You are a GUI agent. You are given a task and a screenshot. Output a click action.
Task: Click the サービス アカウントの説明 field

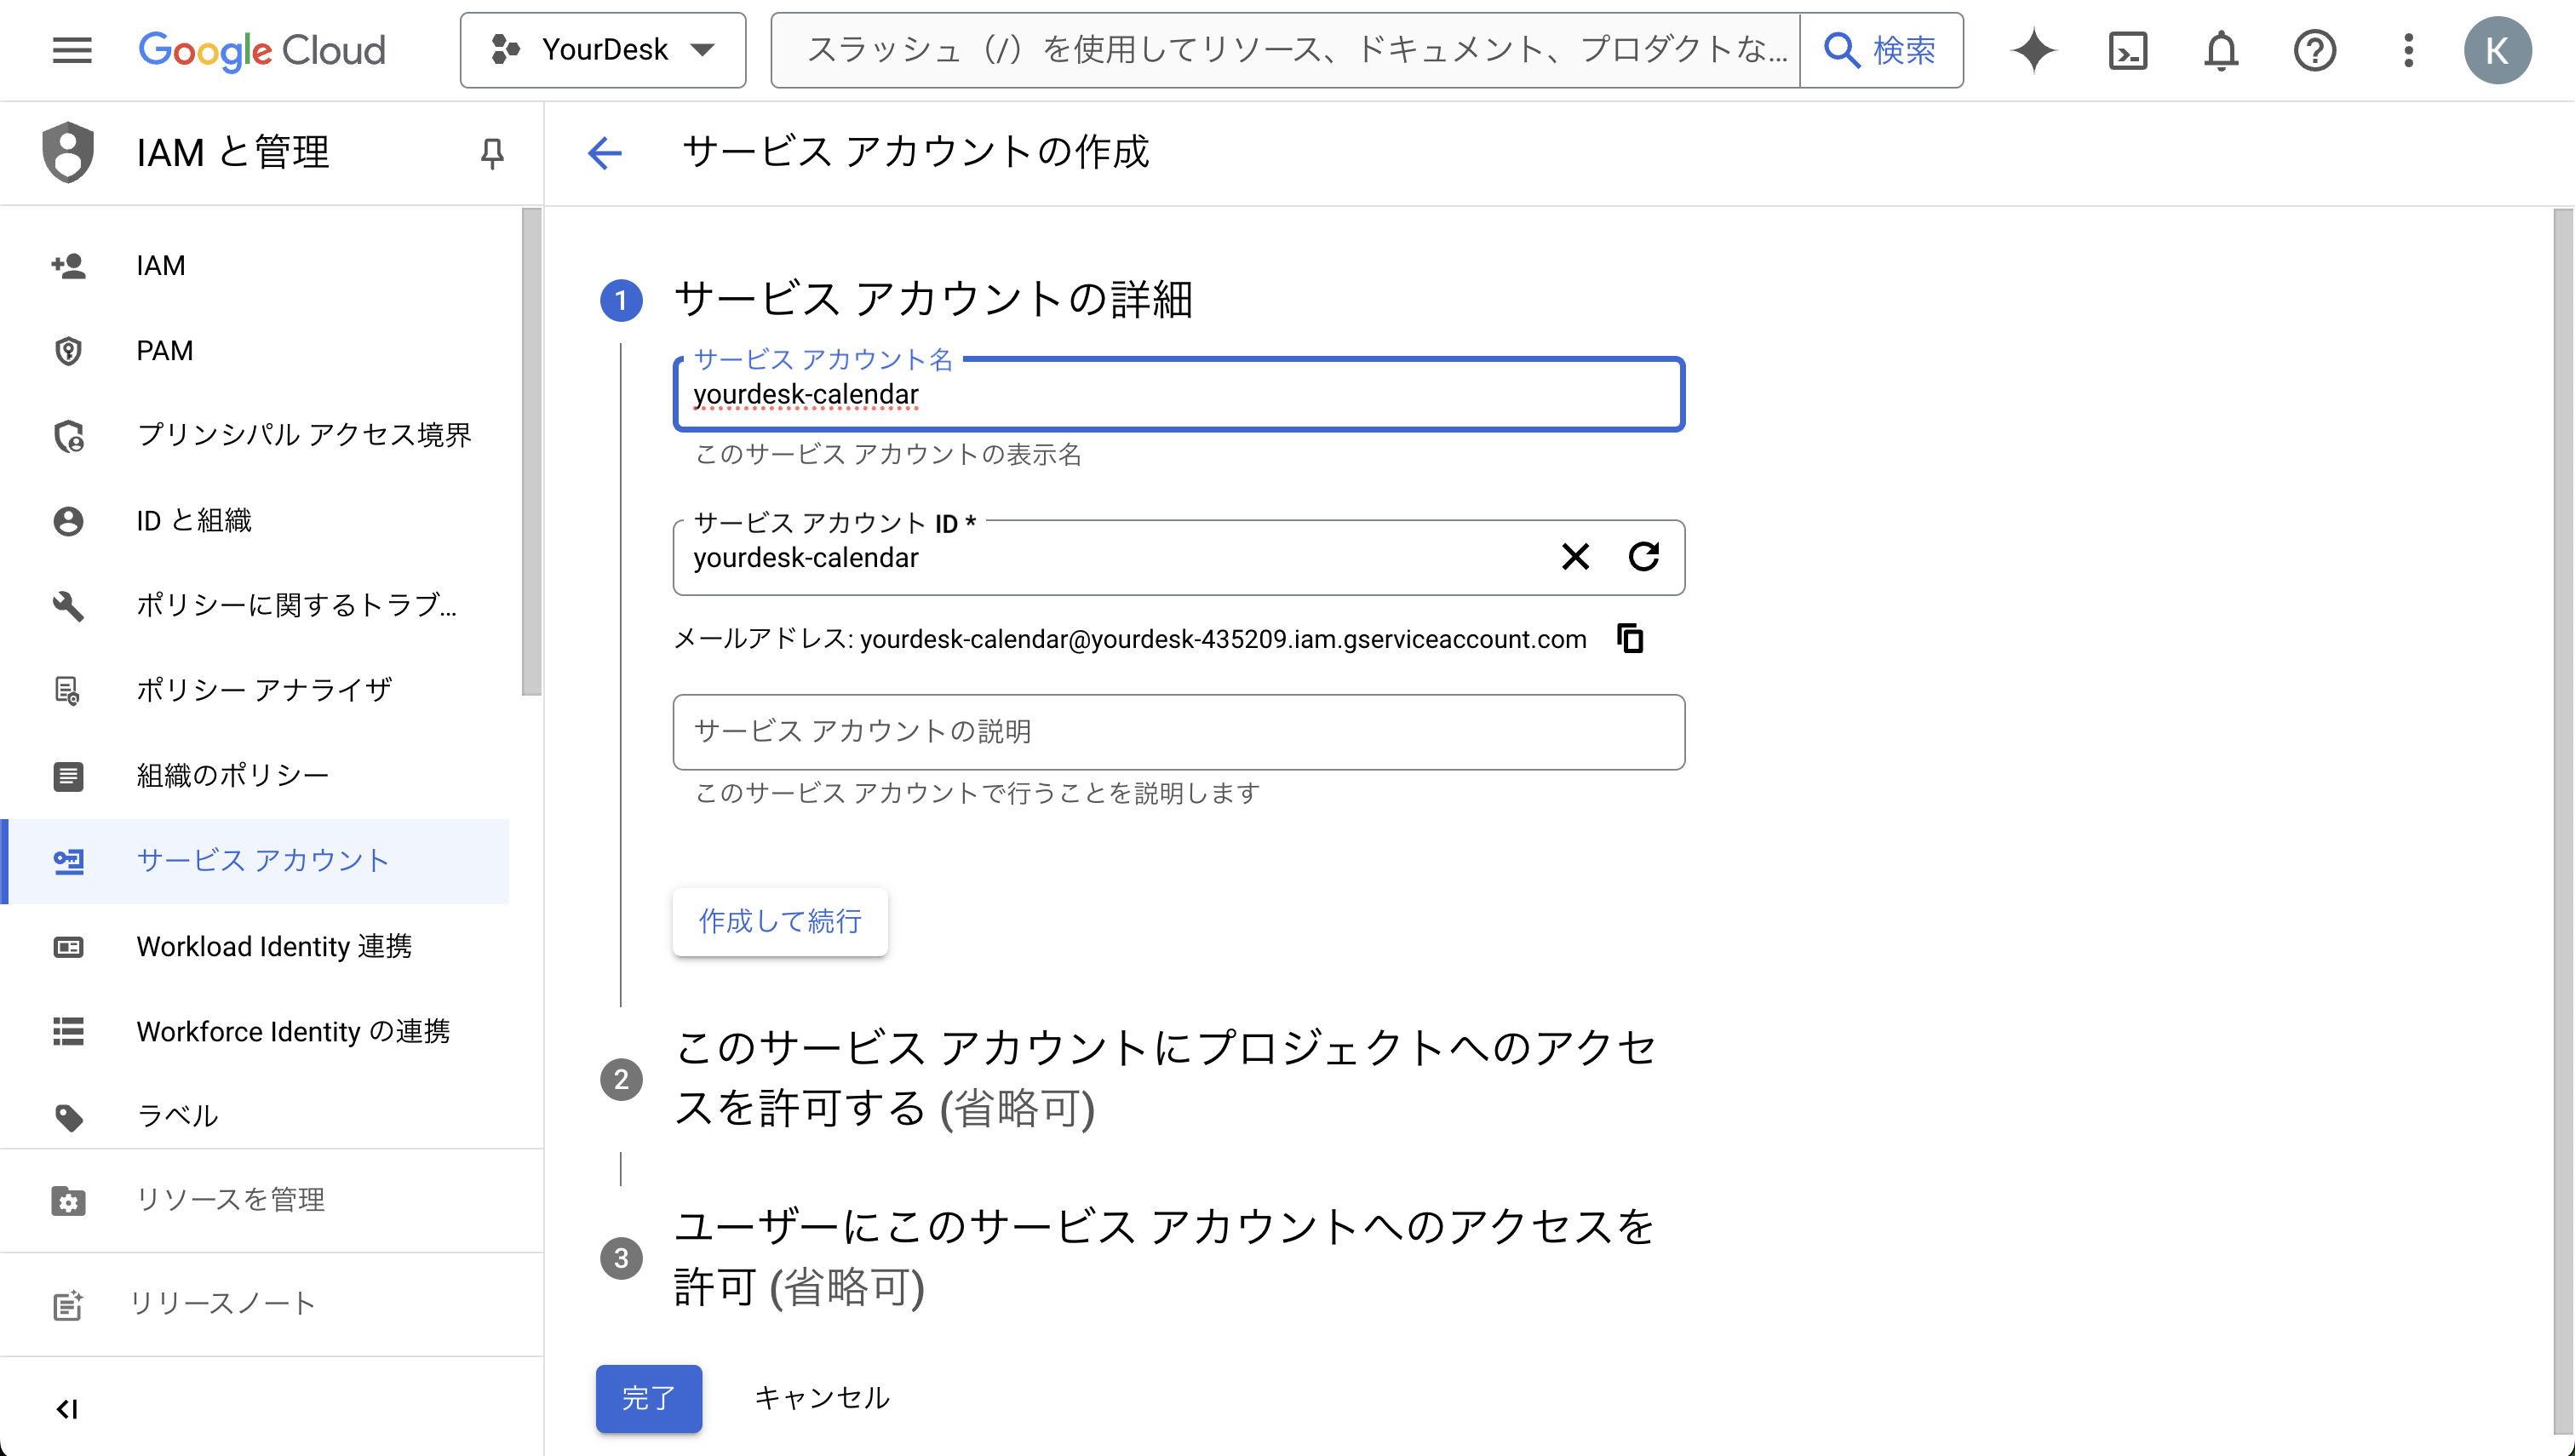1178,732
